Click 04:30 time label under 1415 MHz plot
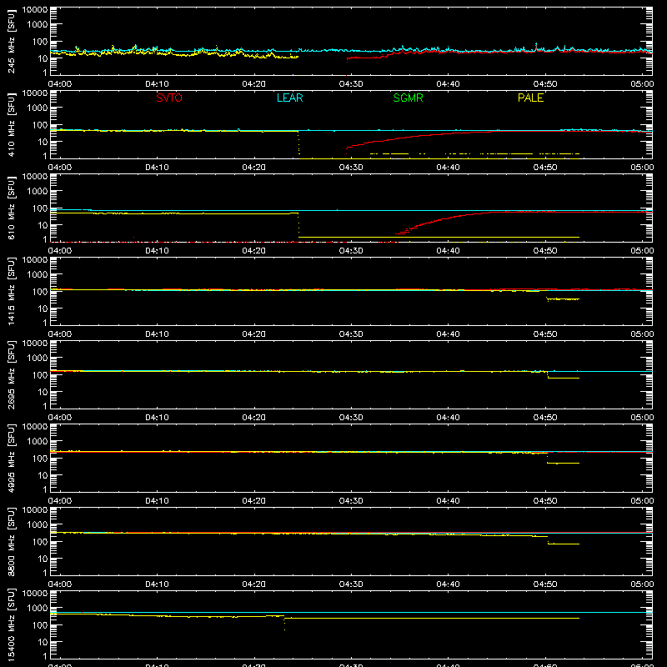This screenshot has height=667, width=667. 351,334
